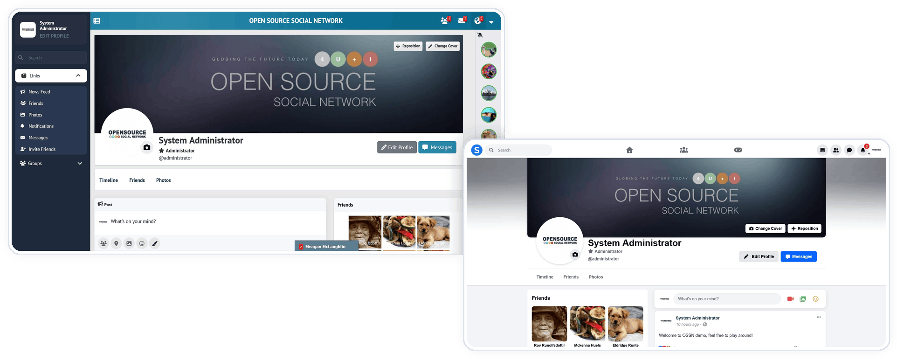This screenshot has width=897, height=359.
Task: Toggle the sidebar menu icon in the dark theme top bar
Action: click(x=97, y=21)
